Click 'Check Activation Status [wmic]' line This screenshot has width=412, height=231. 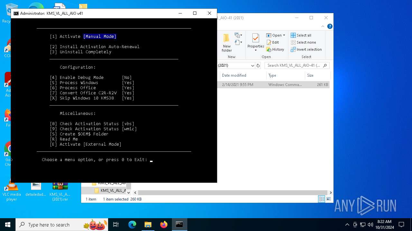click(x=93, y=129)
